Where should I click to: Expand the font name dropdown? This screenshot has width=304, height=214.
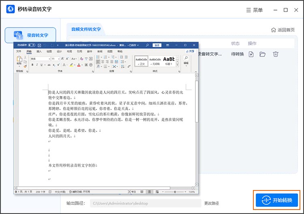click(49, 59)
